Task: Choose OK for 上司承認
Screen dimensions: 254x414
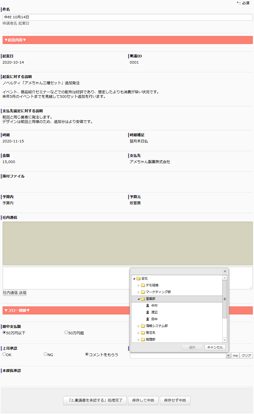Action: coord(4,354)
